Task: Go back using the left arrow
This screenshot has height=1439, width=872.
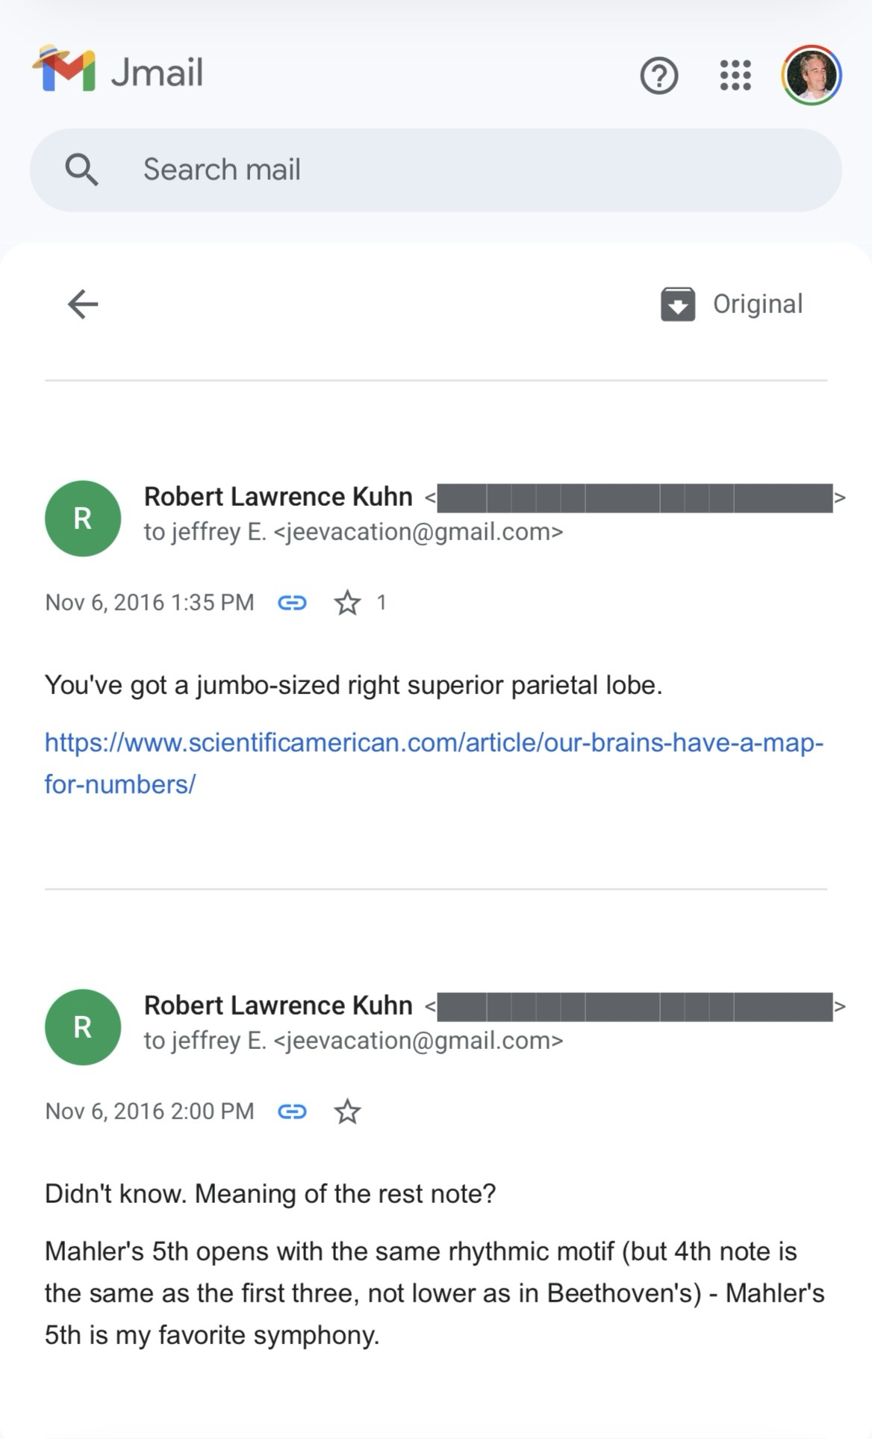Action: pyautogui.click(x=83, y=304)
